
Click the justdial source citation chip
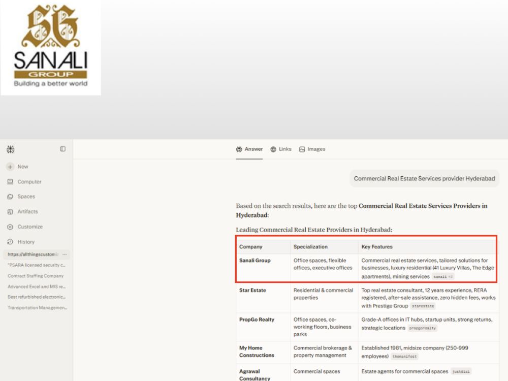[x=461, y=372]
